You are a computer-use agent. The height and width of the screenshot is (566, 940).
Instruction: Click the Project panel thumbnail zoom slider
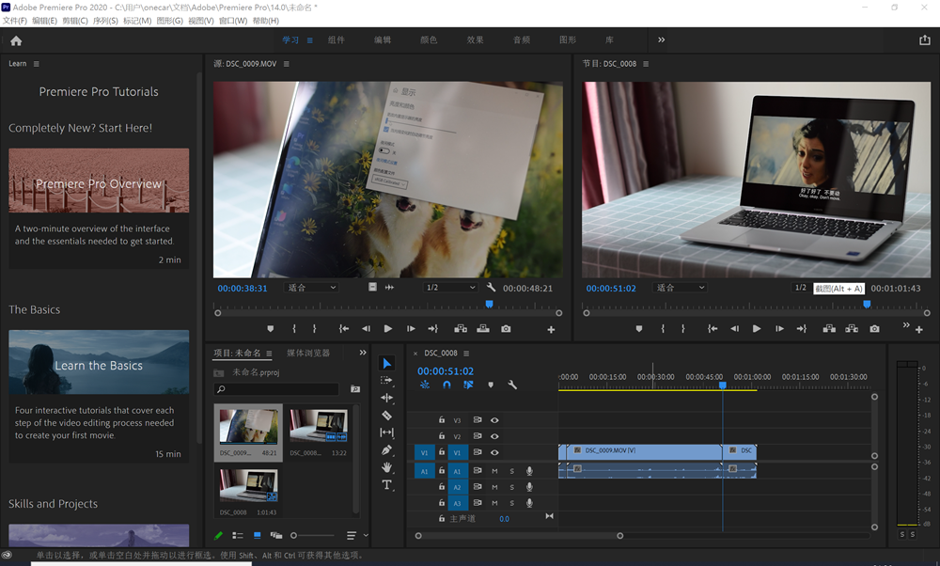294,536
